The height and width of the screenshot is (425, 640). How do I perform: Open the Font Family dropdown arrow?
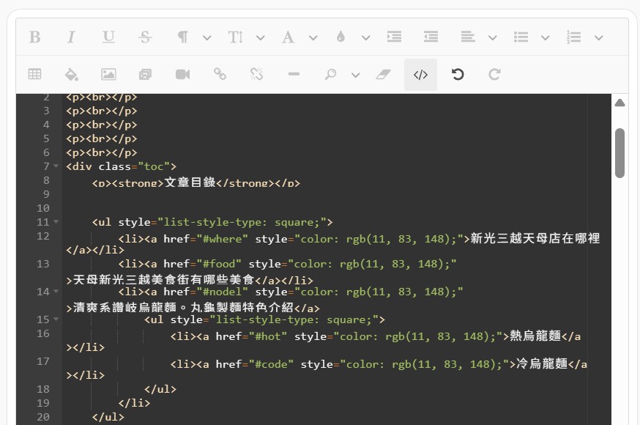point(313,38)
